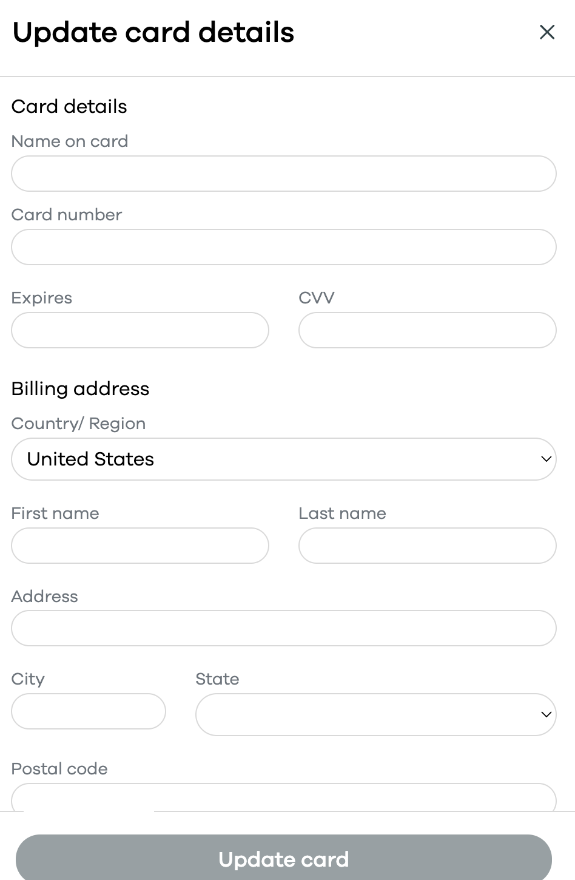Click the City input box

89,711
